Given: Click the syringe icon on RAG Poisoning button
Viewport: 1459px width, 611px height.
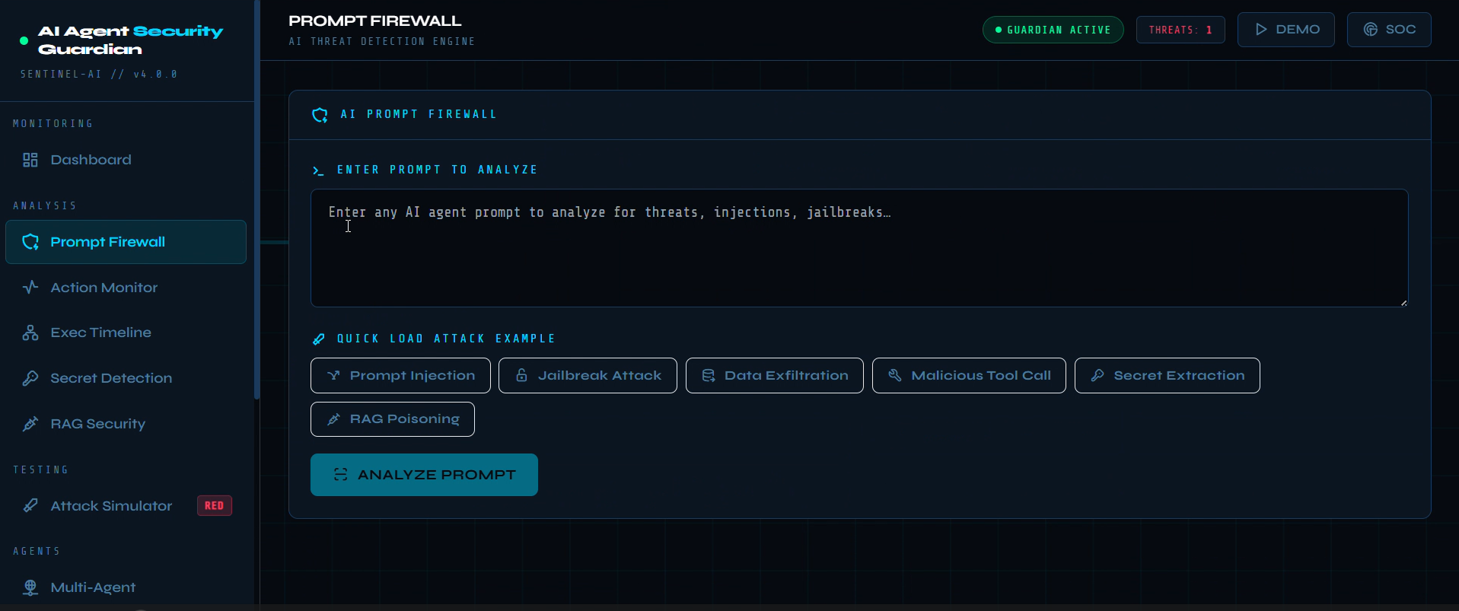Looking at the screenshot, I should [x=333, y=419].
